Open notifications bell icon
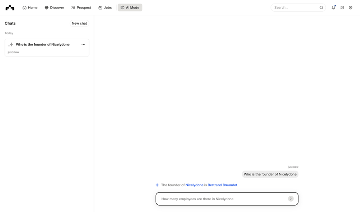The image size is (360, 212). click(x=333, y=8)
